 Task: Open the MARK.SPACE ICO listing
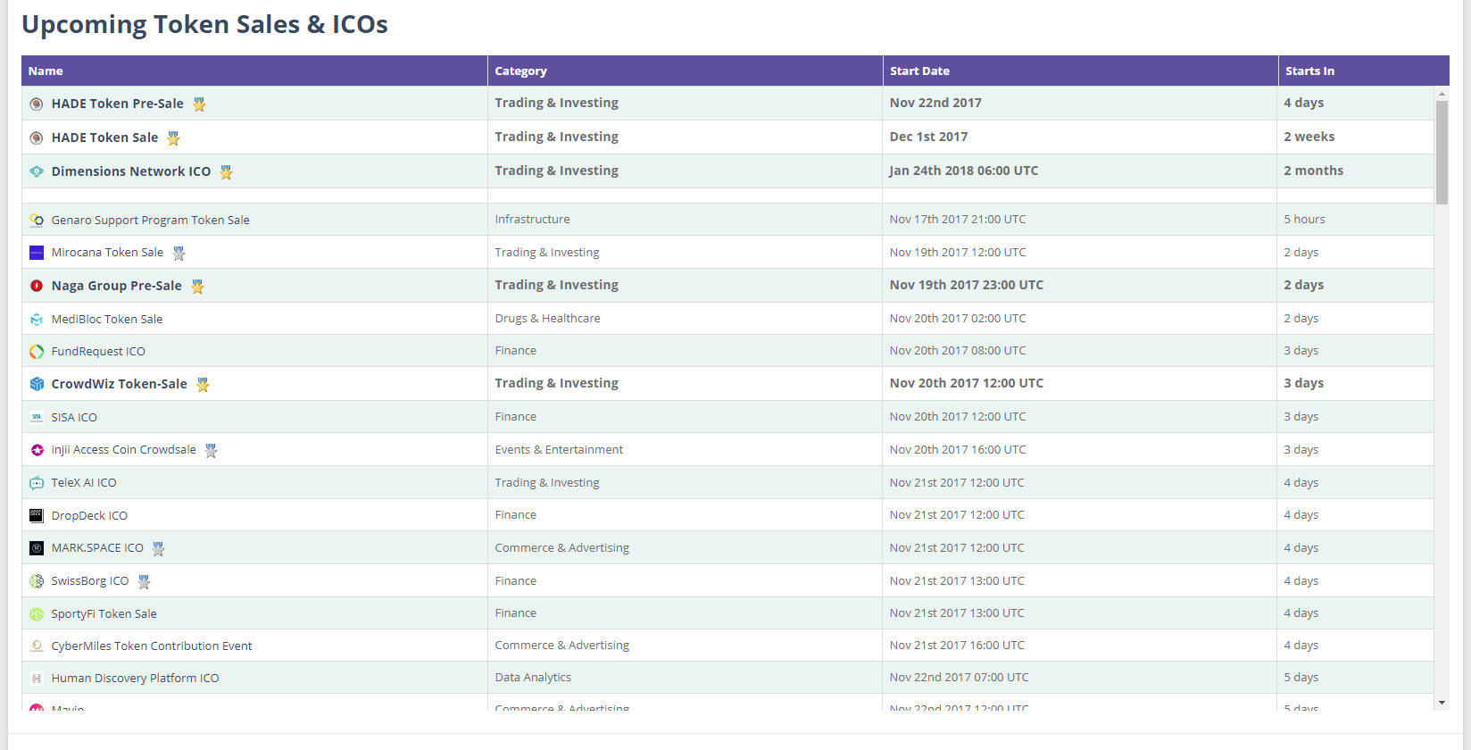click(97, 548)
